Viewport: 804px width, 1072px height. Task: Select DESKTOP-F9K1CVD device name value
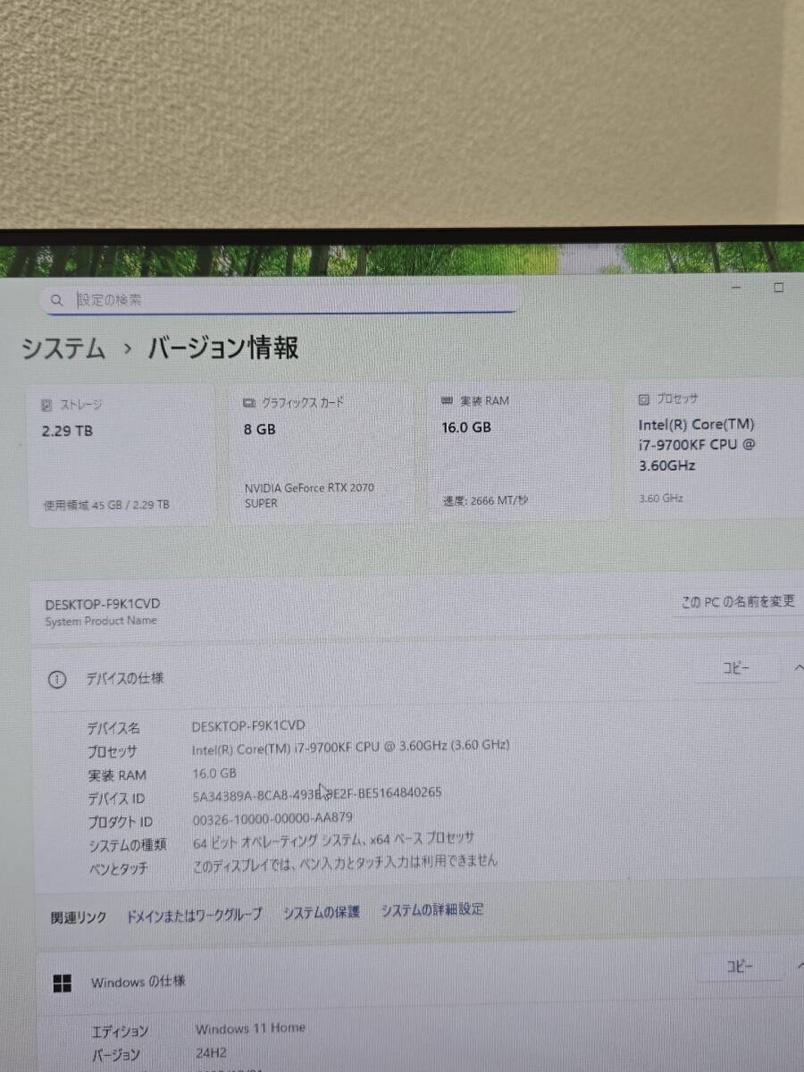[x=248, y=725]
